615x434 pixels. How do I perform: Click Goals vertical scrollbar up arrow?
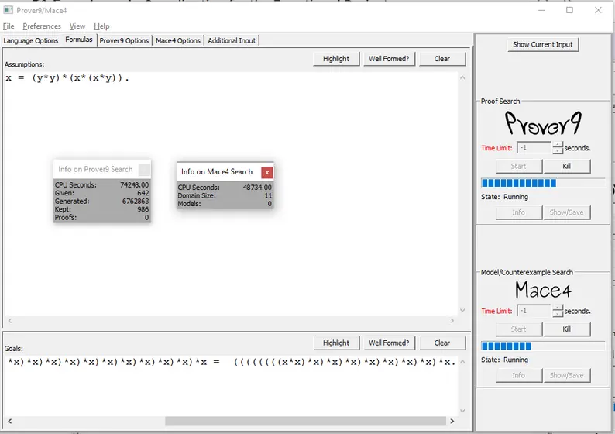(462, 362)
